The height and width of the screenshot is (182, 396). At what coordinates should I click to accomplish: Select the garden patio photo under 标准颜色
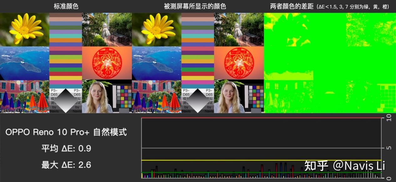coord(107,30)
